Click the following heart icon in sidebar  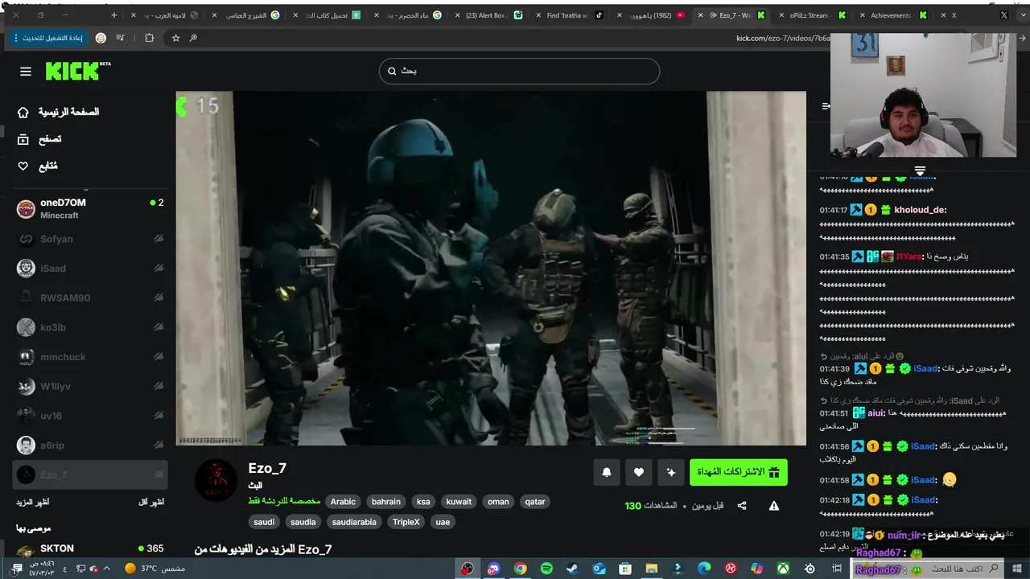click(23, 166)
